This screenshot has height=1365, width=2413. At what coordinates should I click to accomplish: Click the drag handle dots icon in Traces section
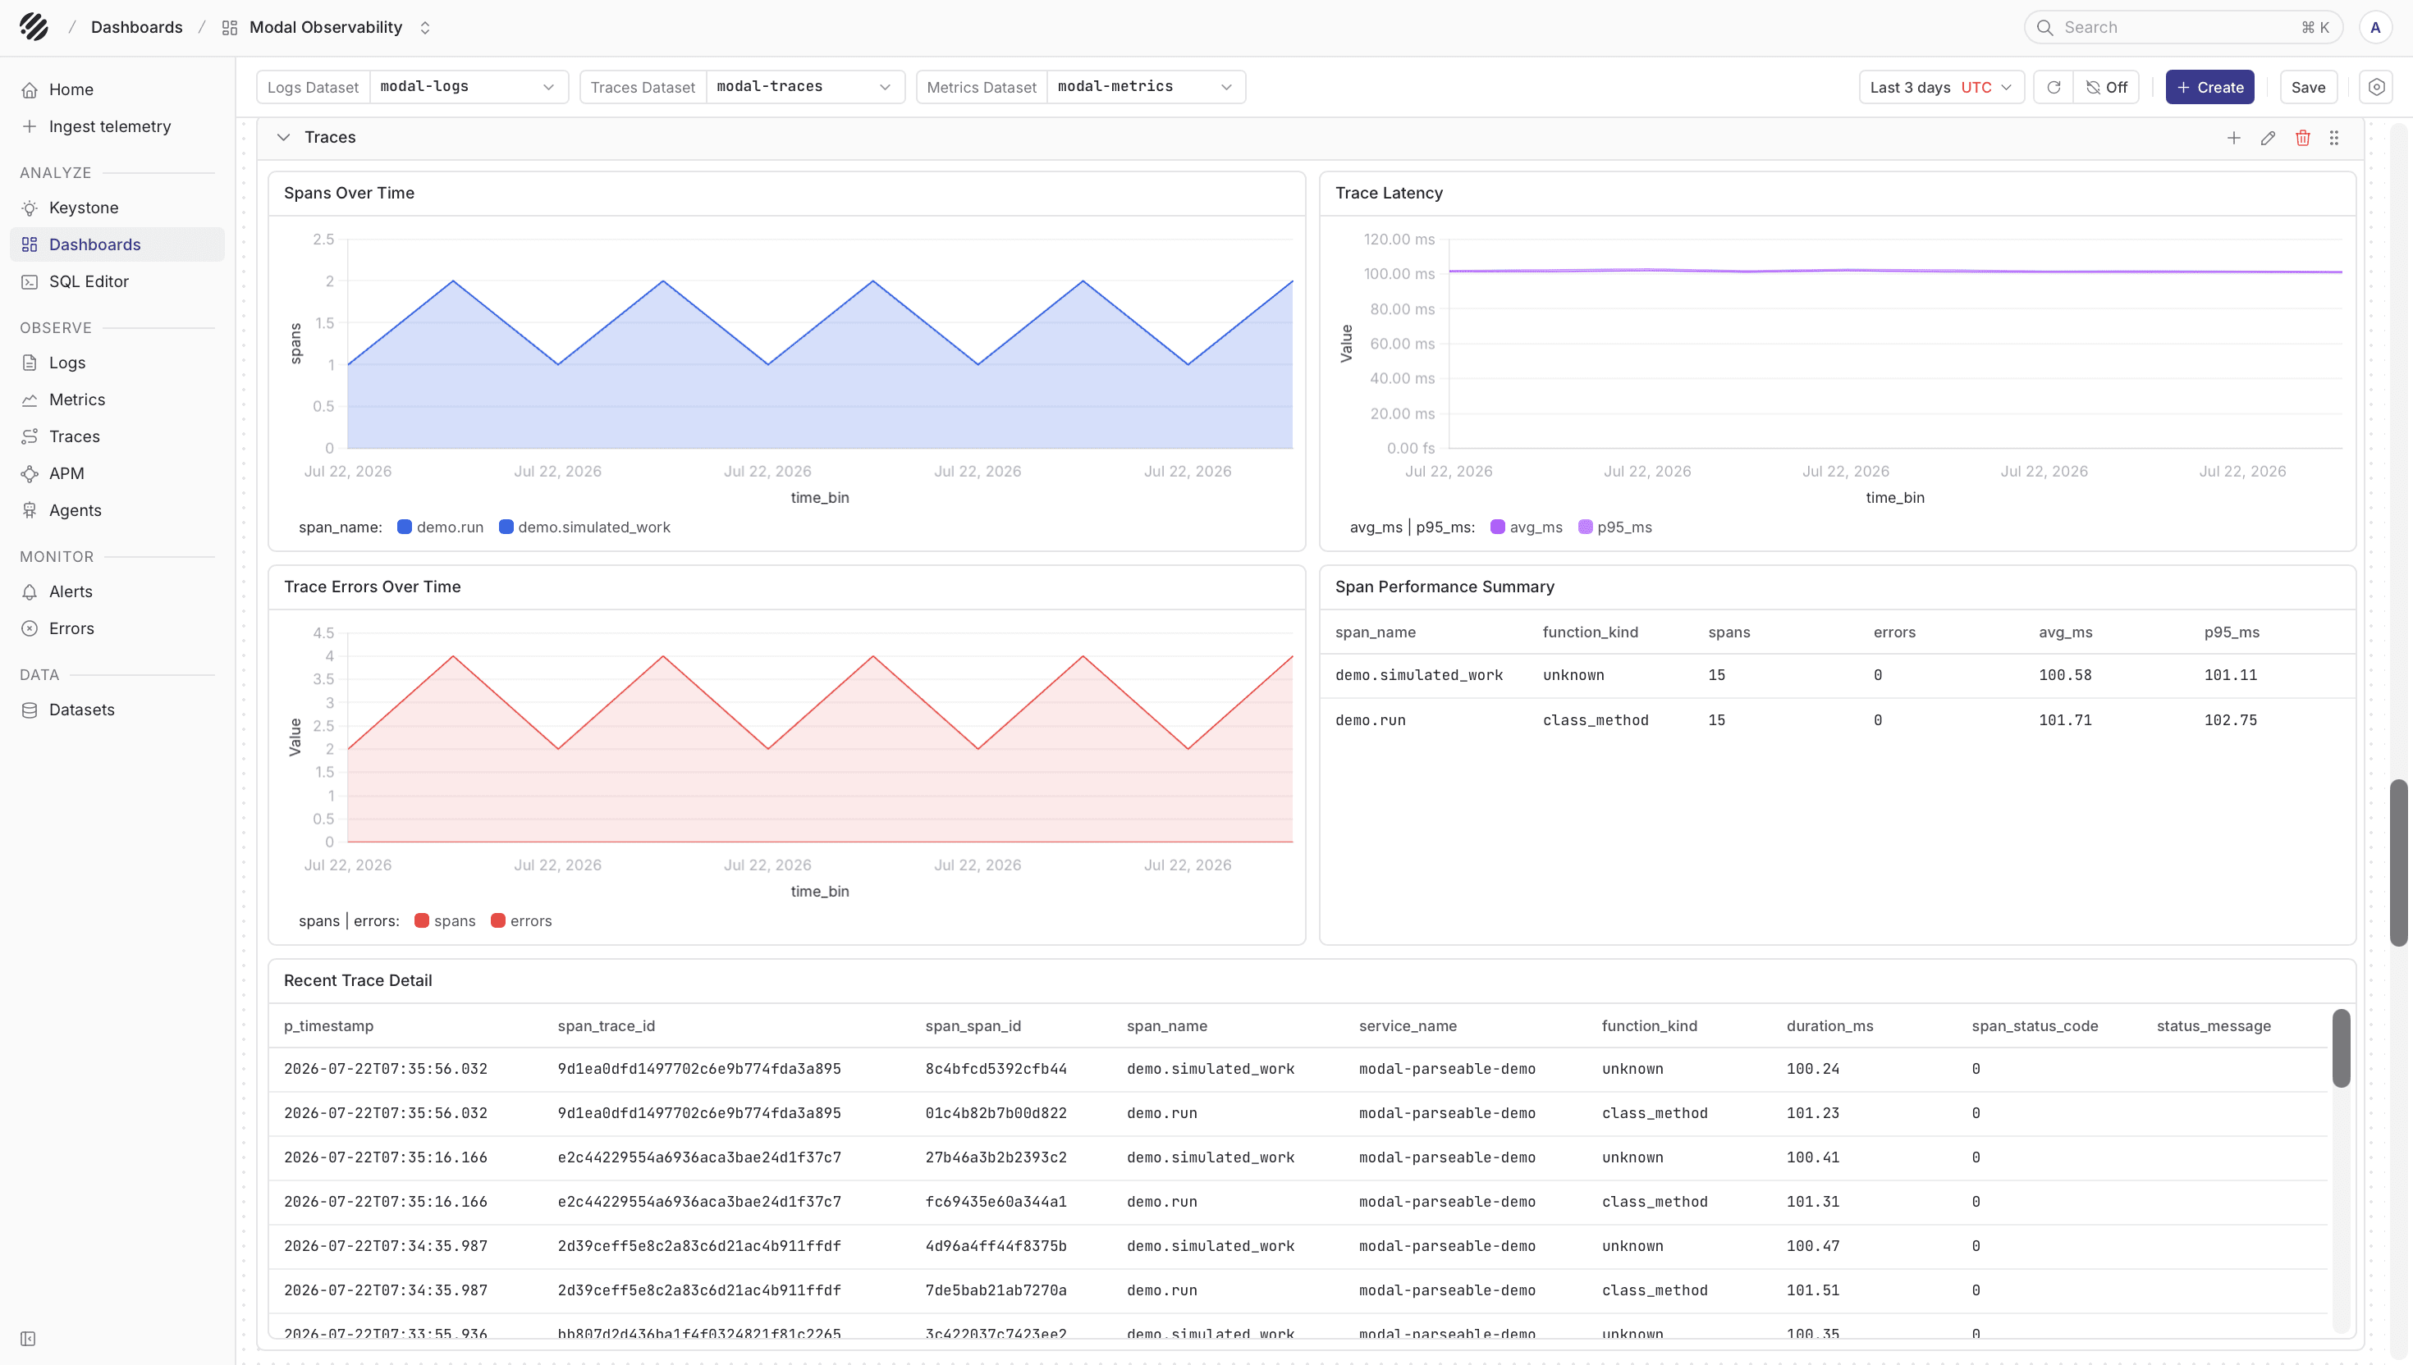pyautogui.click(x=2334, y=138)
